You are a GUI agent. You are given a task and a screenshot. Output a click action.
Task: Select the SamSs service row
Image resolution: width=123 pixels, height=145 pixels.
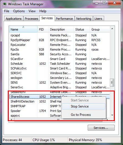click(x=59, y=54)
